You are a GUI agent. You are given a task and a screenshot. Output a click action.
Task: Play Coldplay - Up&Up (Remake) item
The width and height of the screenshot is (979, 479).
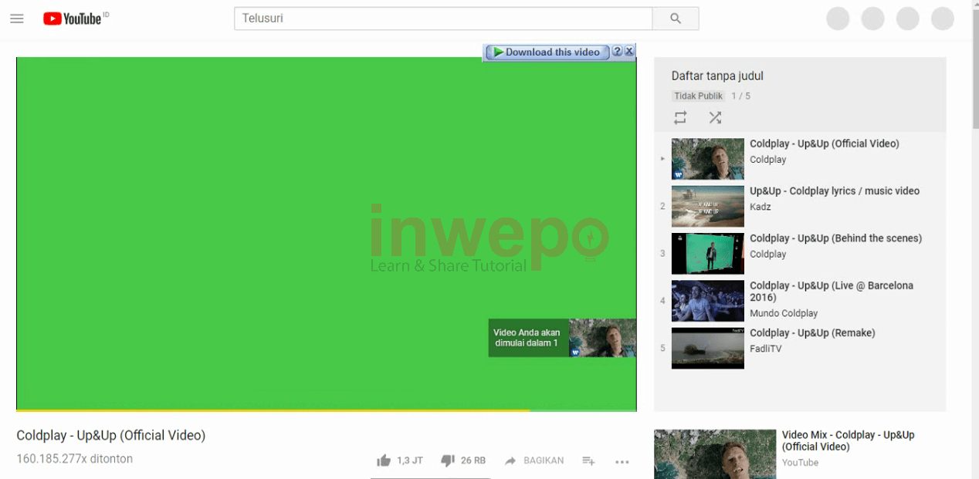click(x=812, y=333)
